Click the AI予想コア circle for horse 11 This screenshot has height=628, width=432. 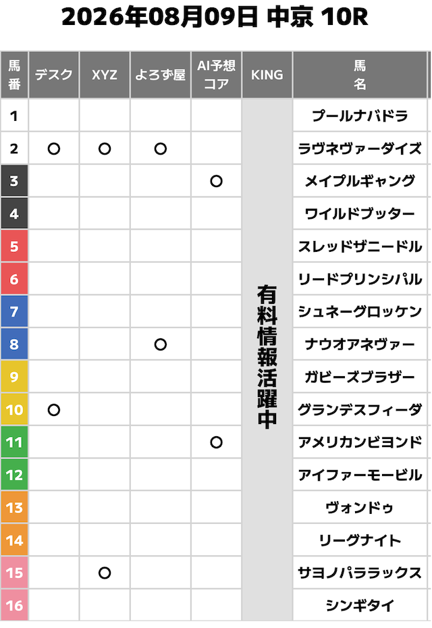coord(216,442)
